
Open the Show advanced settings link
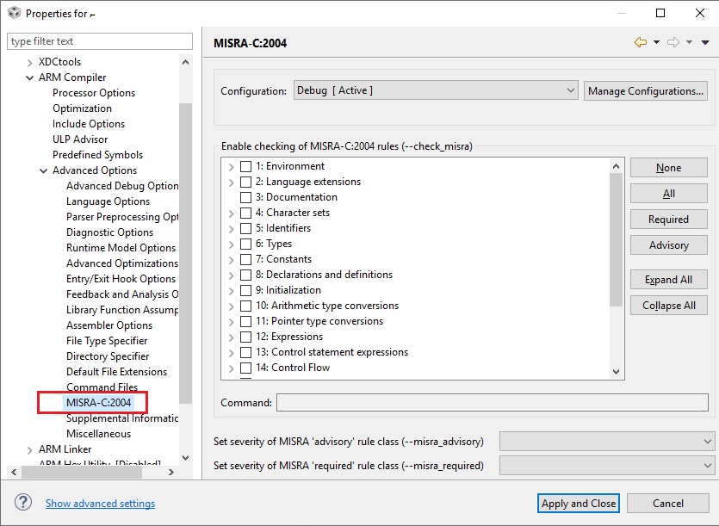pos(101,504)
